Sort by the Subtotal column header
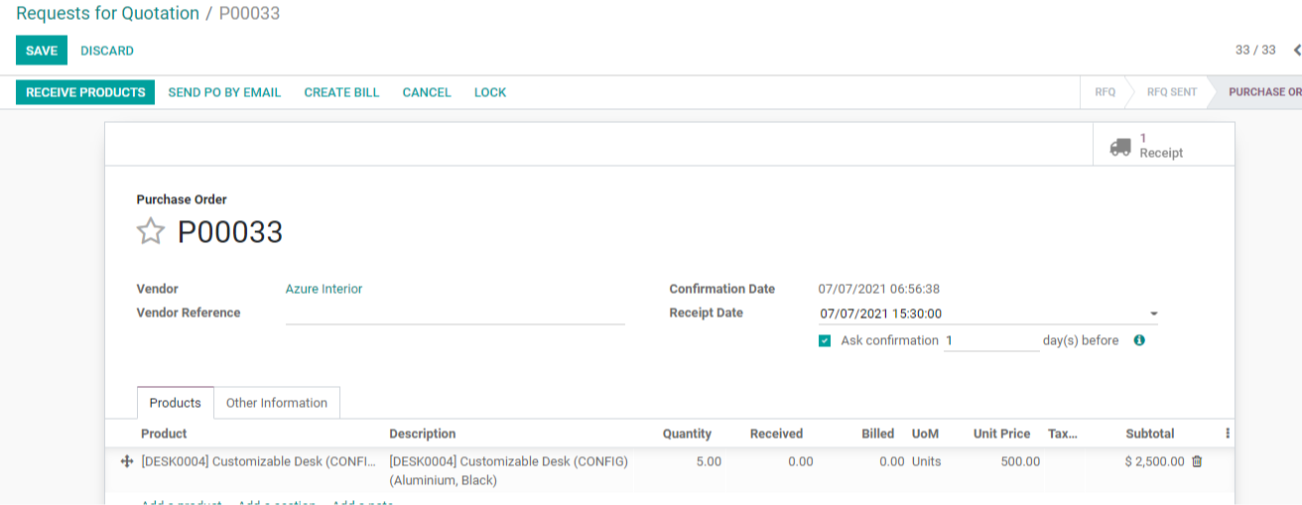1302x505 pixels. pyautogui.click(x=1150, y=434)
